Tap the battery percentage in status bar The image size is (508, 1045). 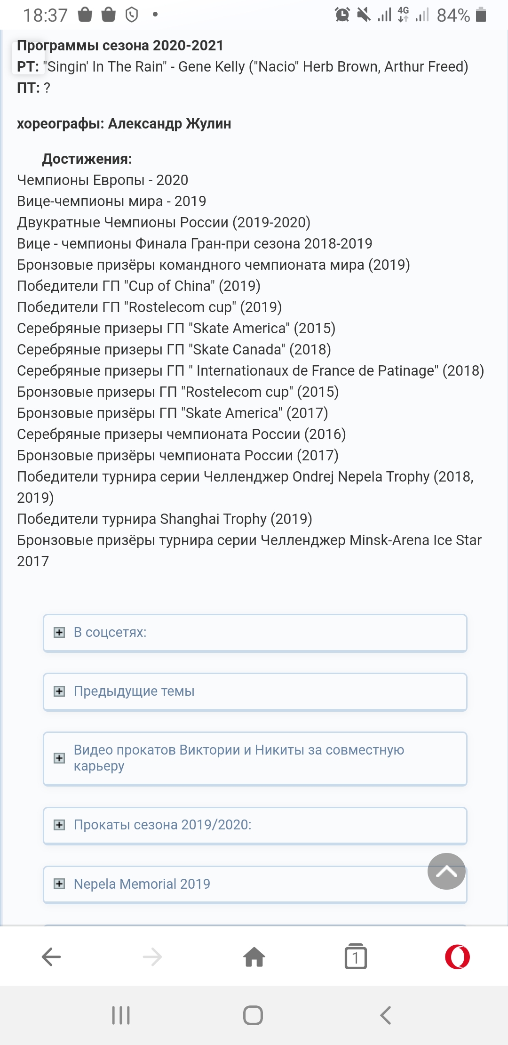click(453, 16)
